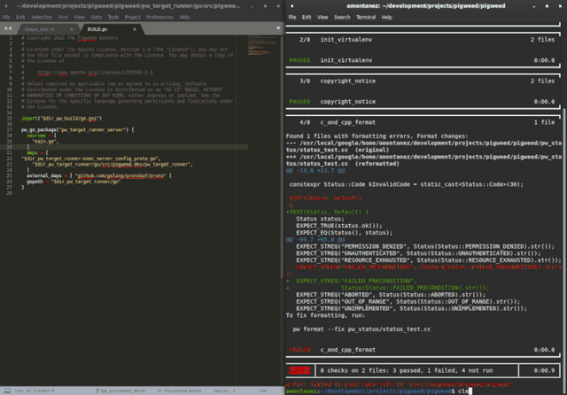Screen dimensions: 567x395
Task: Open the Goto menu in Sublime Text
Action: [97, 17]
